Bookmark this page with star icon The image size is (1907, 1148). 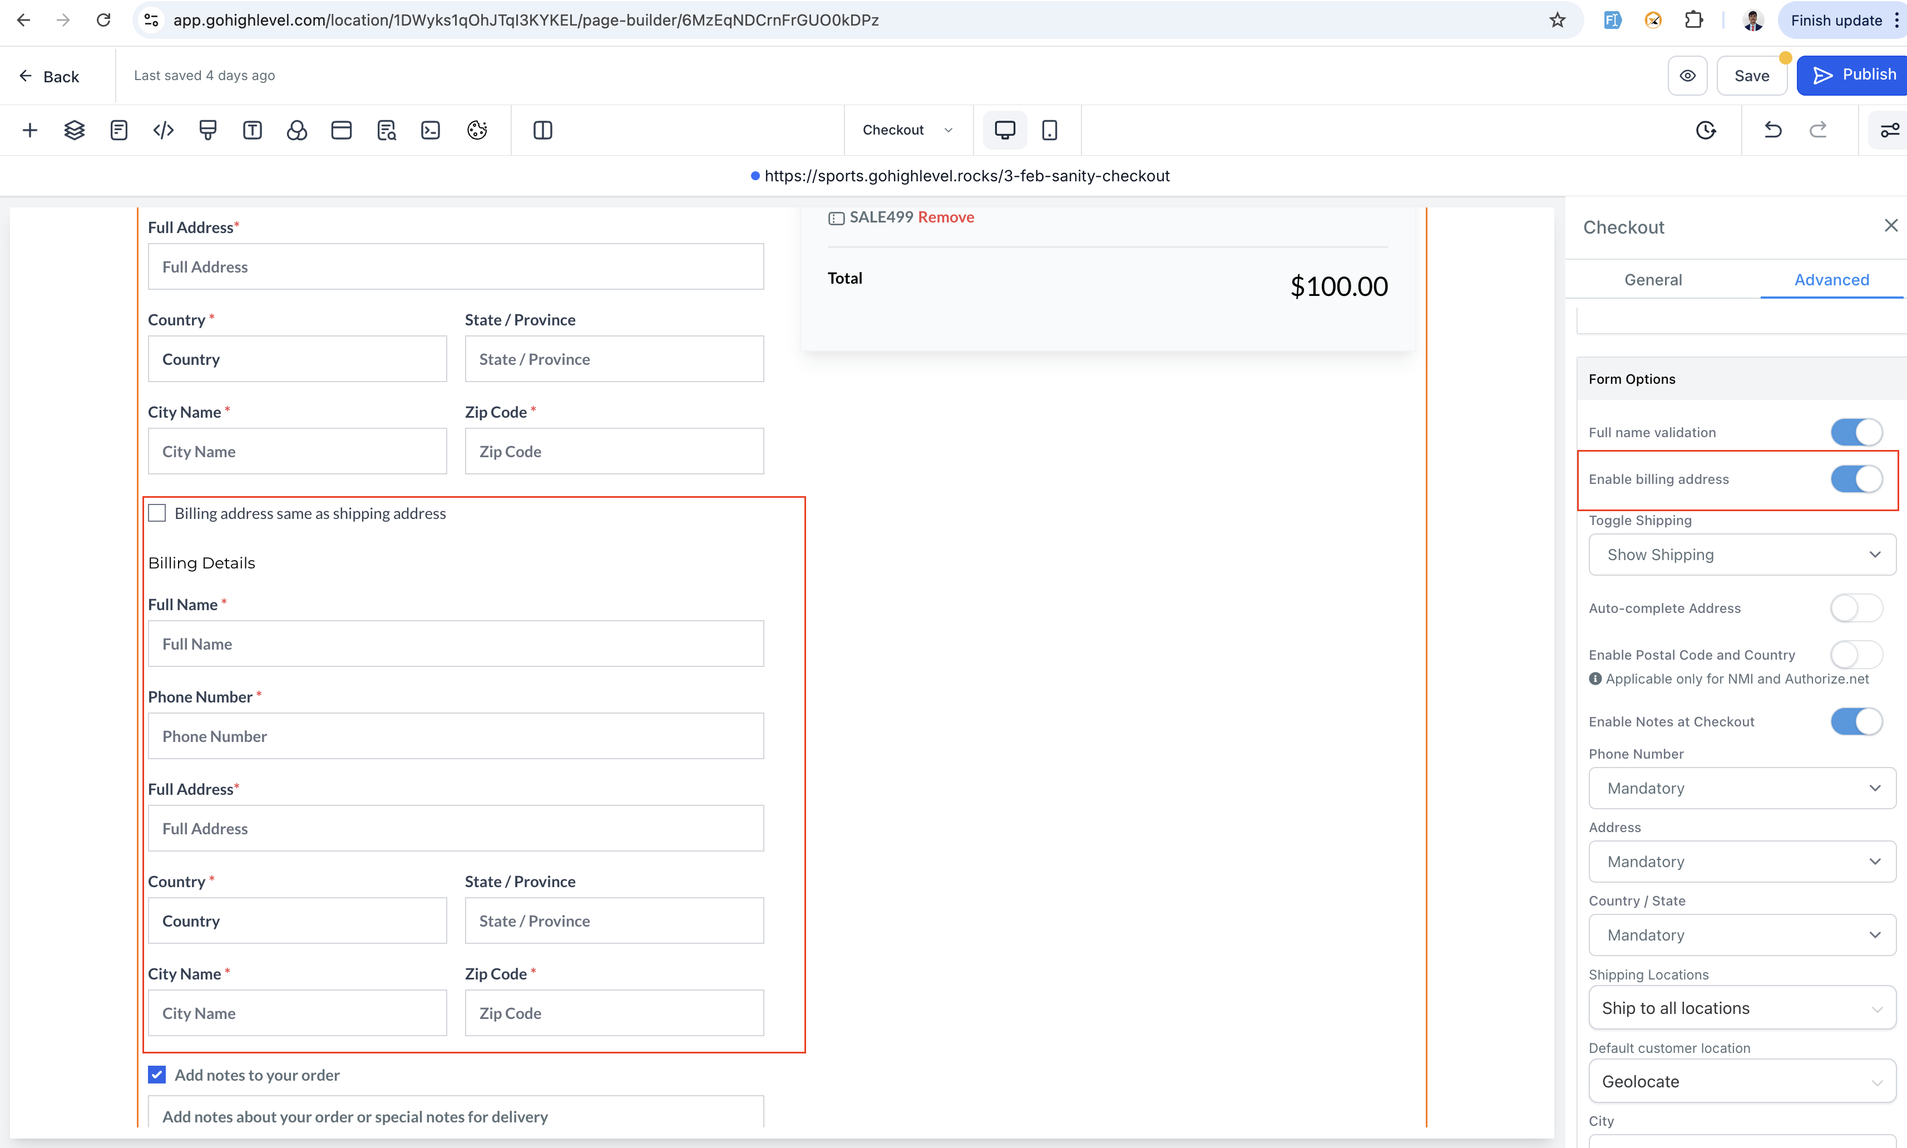(x=1557, y=20)
